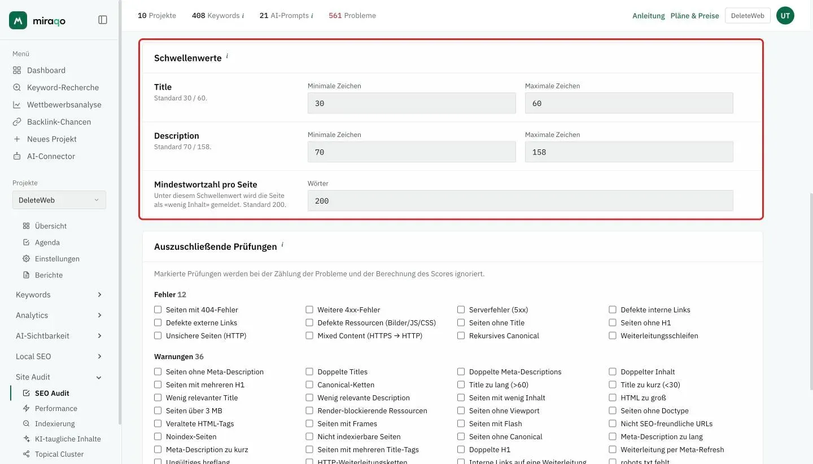Click the Topical Cluster nodes icon
This screenshot has height=464, width=813.
26,454
